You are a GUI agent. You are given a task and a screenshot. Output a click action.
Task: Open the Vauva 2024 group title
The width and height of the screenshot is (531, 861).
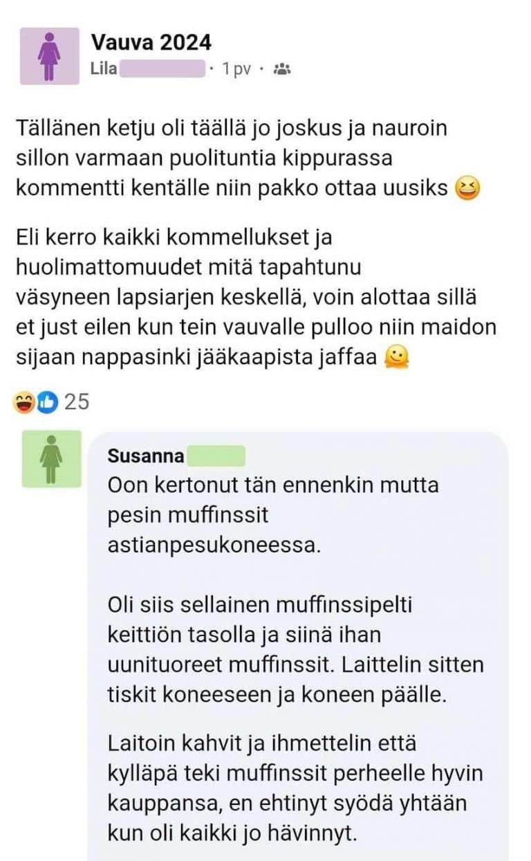(x=151, y=43)
